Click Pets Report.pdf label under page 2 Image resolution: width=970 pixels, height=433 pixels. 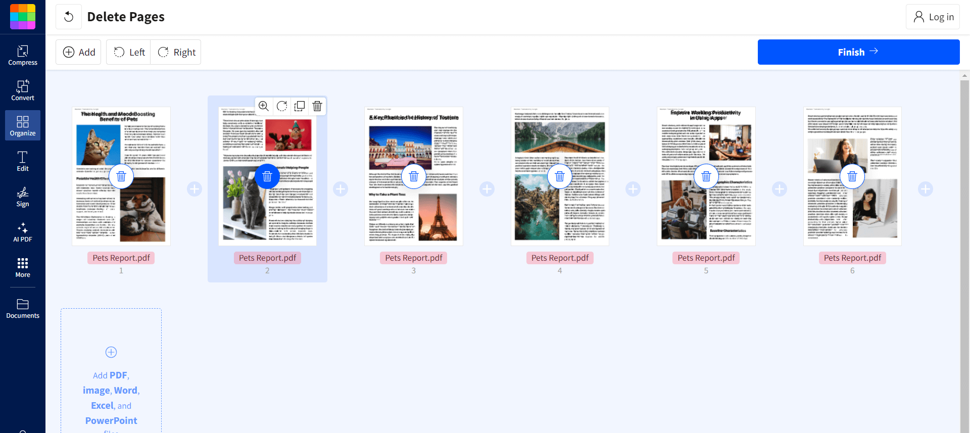[267, 258]
